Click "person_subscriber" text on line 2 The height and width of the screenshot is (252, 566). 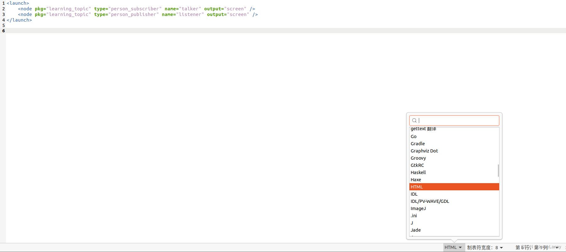(x=135, y=9)
